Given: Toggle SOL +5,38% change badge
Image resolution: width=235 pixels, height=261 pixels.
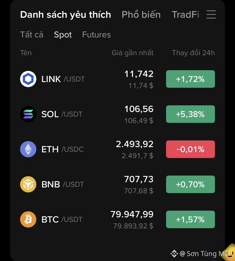Looking at the screenshot, I should 190,114.
